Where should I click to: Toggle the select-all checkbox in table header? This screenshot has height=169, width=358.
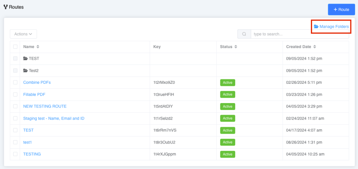[15, 47]
